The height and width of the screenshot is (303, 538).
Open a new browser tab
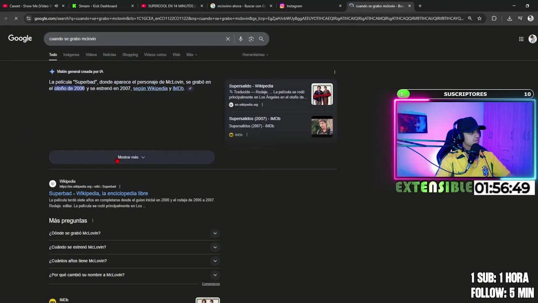click(420, 6)
